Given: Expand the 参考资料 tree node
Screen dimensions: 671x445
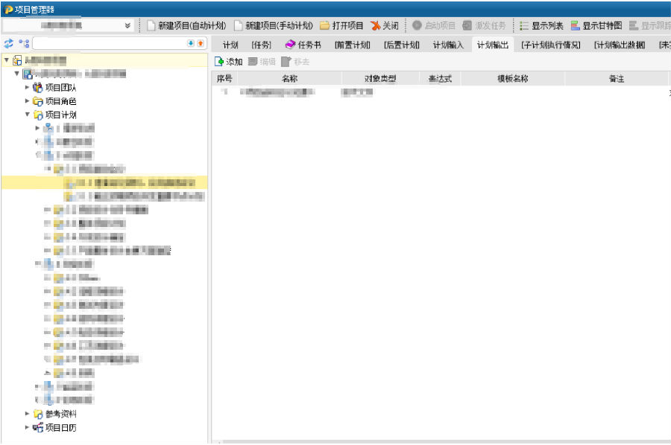Looking at the screenshot, I should point(28,413).
